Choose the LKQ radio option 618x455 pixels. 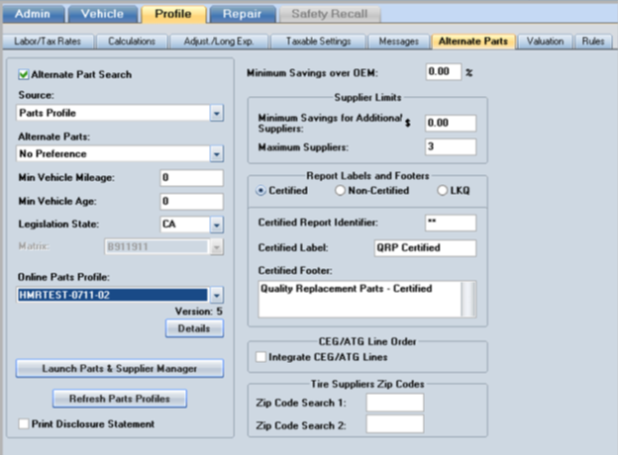442,190
